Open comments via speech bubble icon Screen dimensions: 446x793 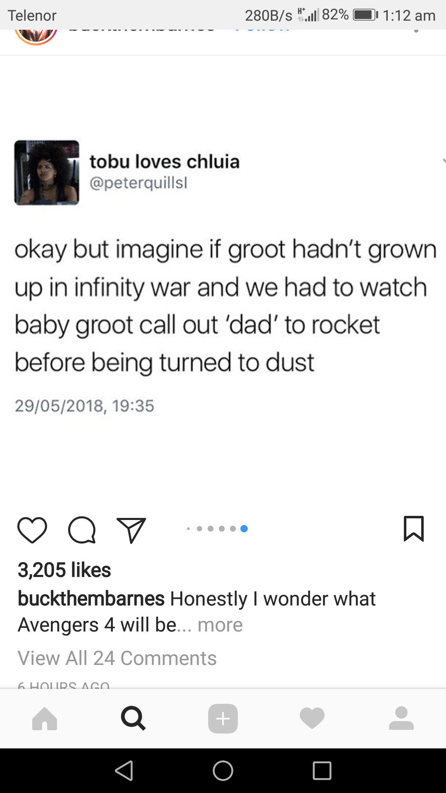point(82,529)
